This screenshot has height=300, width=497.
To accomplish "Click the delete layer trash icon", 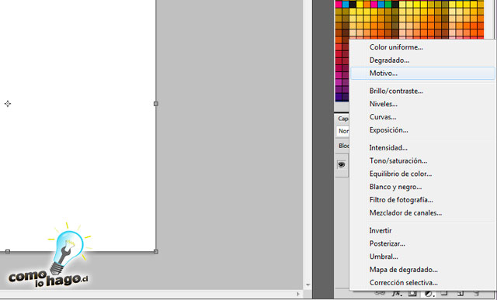I will click(x=476, y=294).
